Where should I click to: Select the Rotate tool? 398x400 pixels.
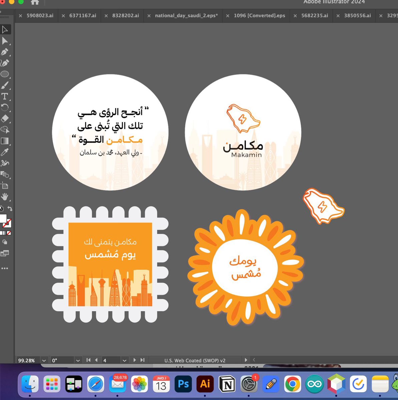(x=5, y=107)
